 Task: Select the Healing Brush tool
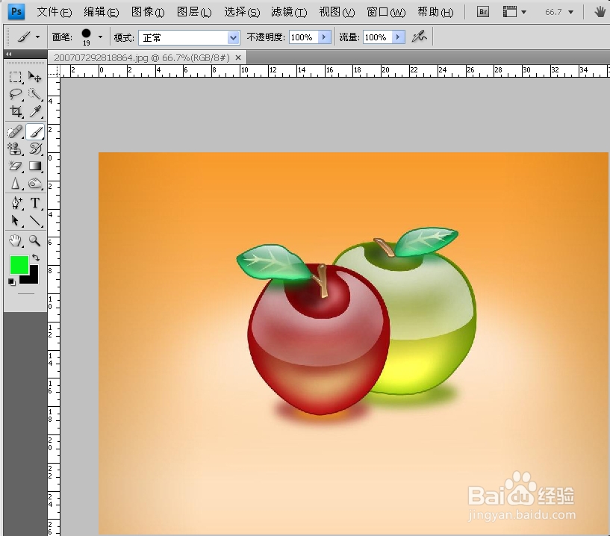tap(15, 132)
